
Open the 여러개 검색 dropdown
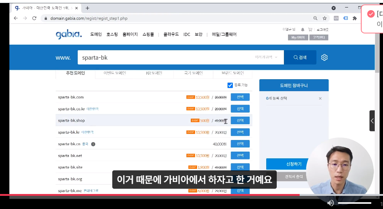(x=266, y=57)
